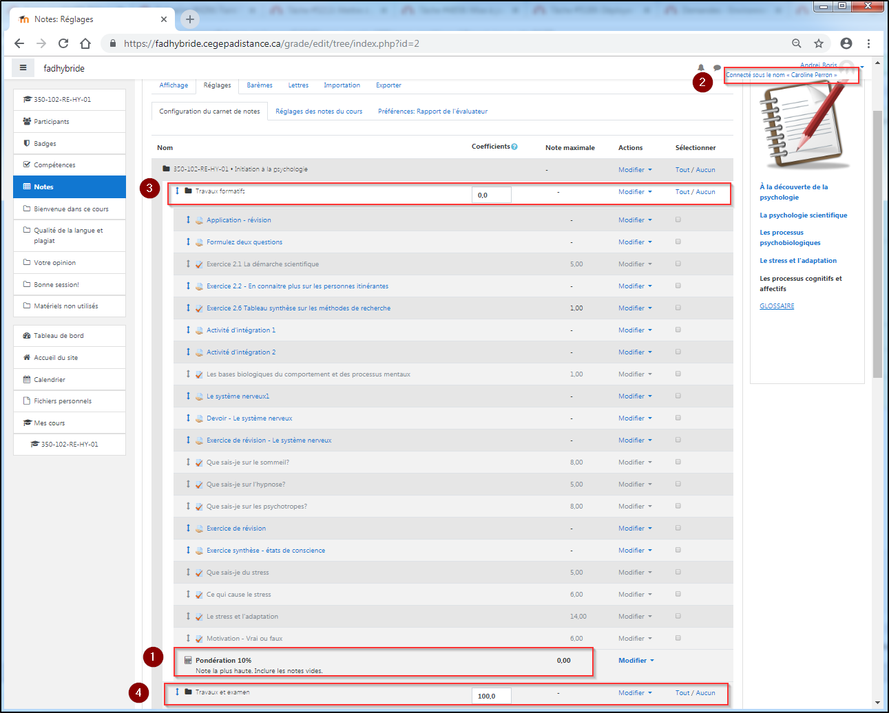The image size is (889, 713).
Task: Click the Travaux formatifs coefficient field
Action: (491, 195)
